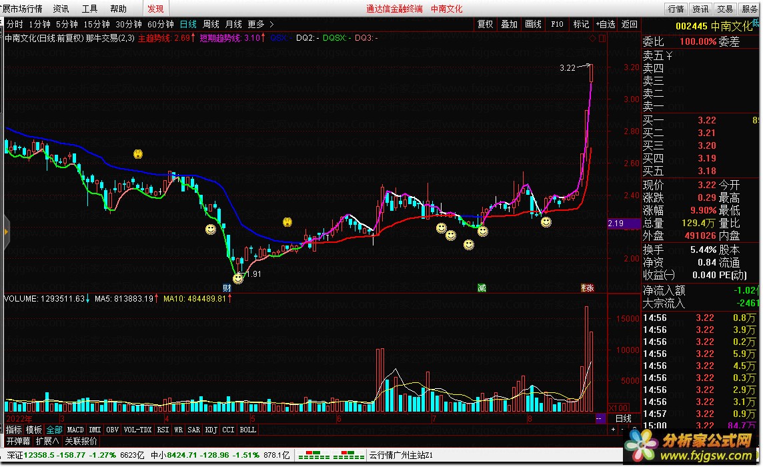Click the 返回 back button
Image resolution: width=763 pixels, height=467 pixels.
point(629,24)
